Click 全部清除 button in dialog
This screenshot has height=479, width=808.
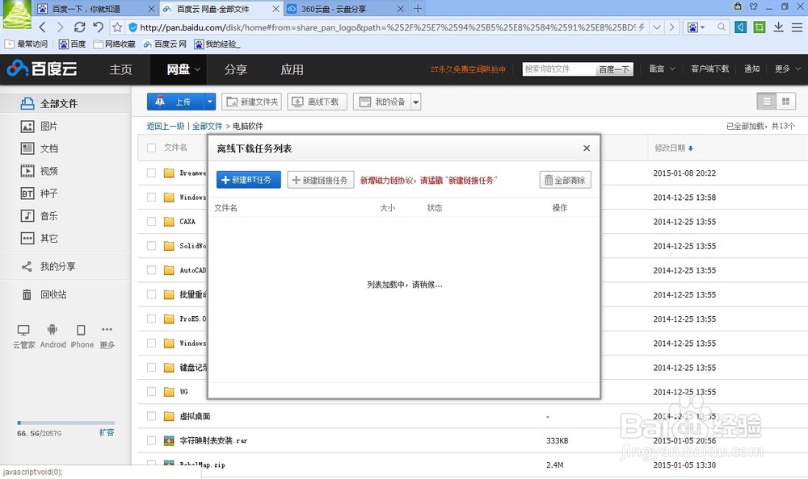coord(566,180)
